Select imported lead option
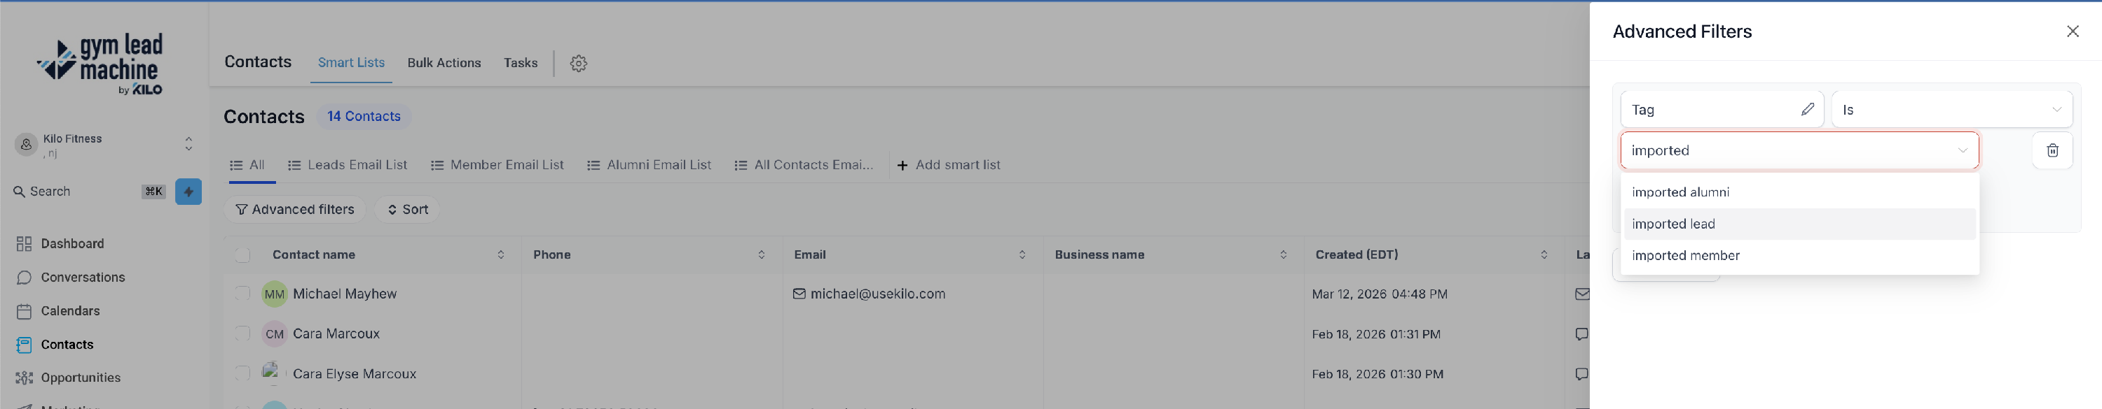Viewport: 2102px width, 409px height. pyautogui.click(x=1799, y=224)
